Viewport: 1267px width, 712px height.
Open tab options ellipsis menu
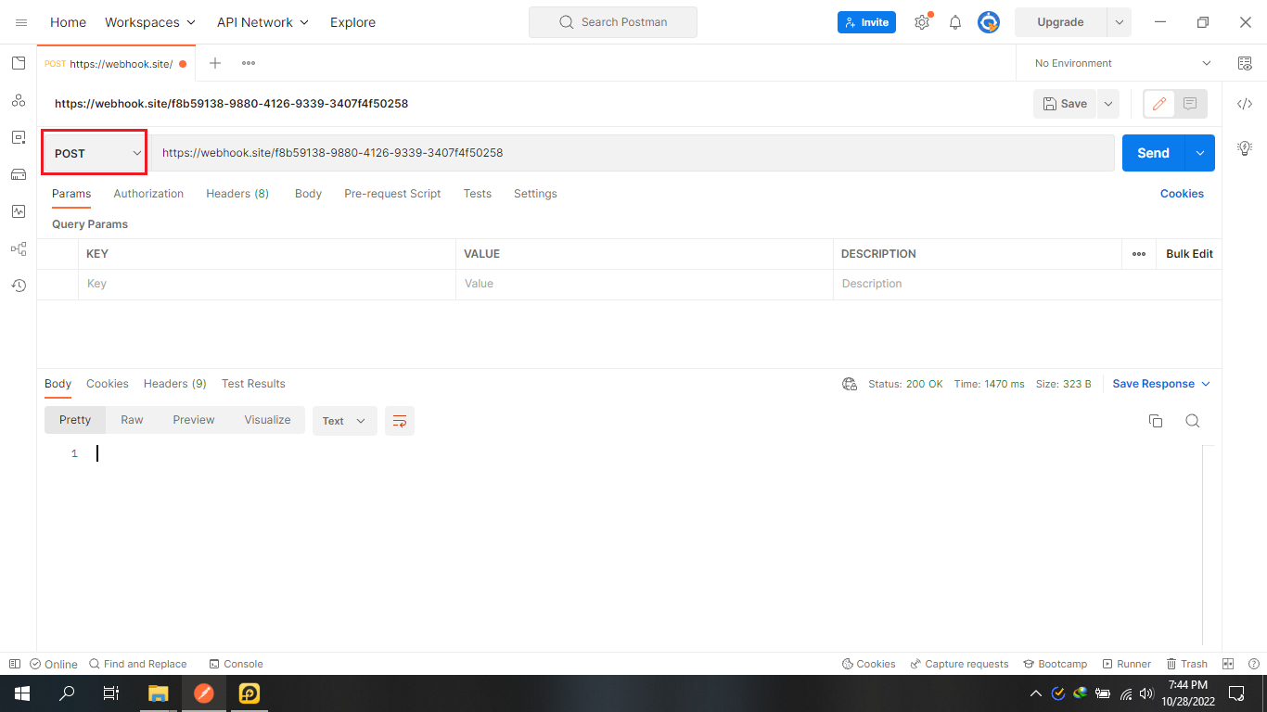pyautogui.click(x=249, y=63)
